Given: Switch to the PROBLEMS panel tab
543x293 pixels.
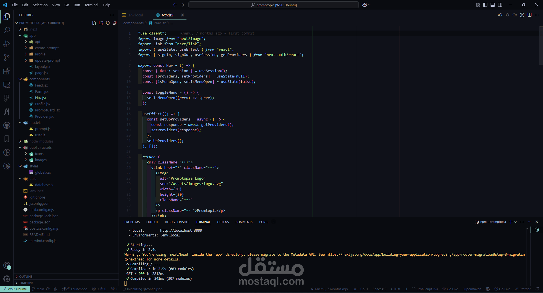Looking at the screenshot, I should (132, 222).
